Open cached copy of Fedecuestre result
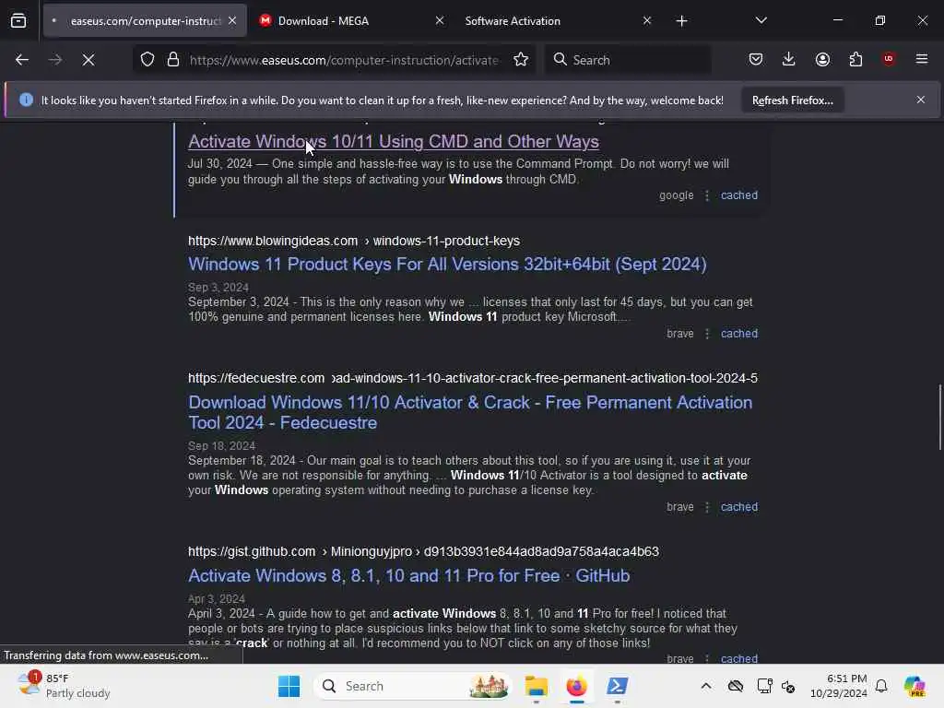The width and height of the screenshot is (944, 708). (739, 507)
